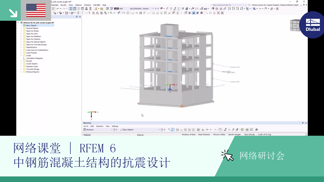
Task: Click the view in Z direction icon
Action: tap(237, 9)
